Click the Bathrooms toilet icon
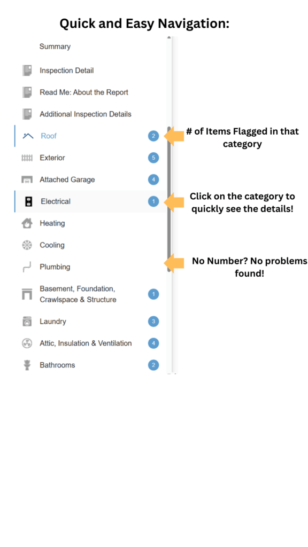308x547 pixels. (27, 365)
